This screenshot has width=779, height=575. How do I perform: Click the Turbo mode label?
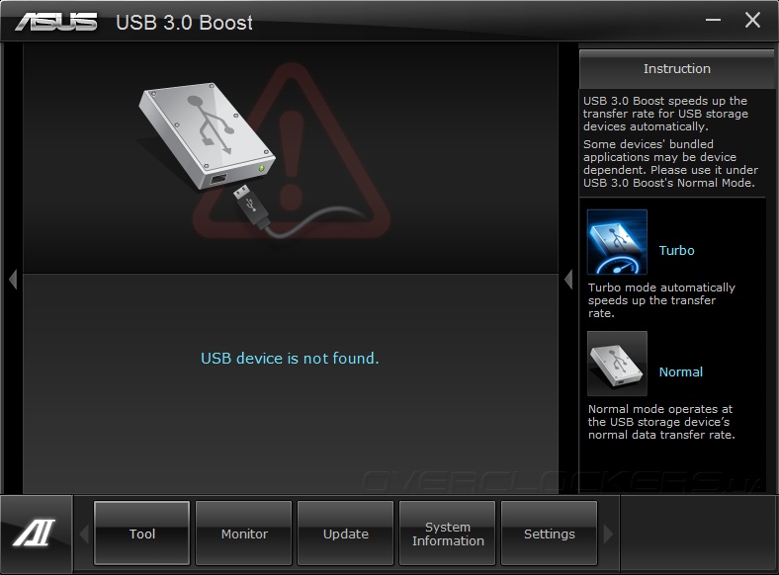(676, 250)
